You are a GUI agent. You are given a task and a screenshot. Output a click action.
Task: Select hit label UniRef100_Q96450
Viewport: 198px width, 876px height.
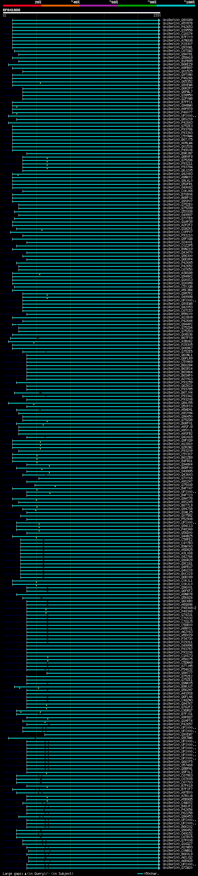coord(178,417)
